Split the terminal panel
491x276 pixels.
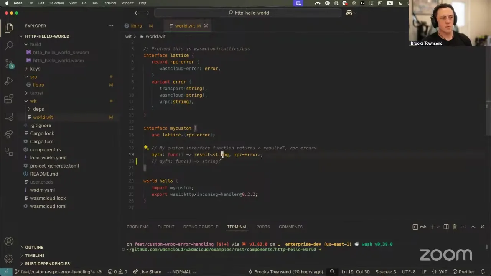point(446,227)
